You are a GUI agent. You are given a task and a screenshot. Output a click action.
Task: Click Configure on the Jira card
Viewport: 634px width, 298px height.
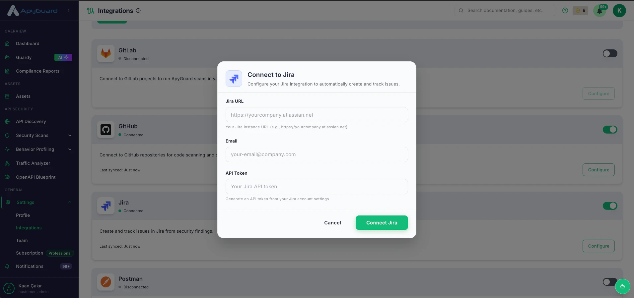(599, 246)
